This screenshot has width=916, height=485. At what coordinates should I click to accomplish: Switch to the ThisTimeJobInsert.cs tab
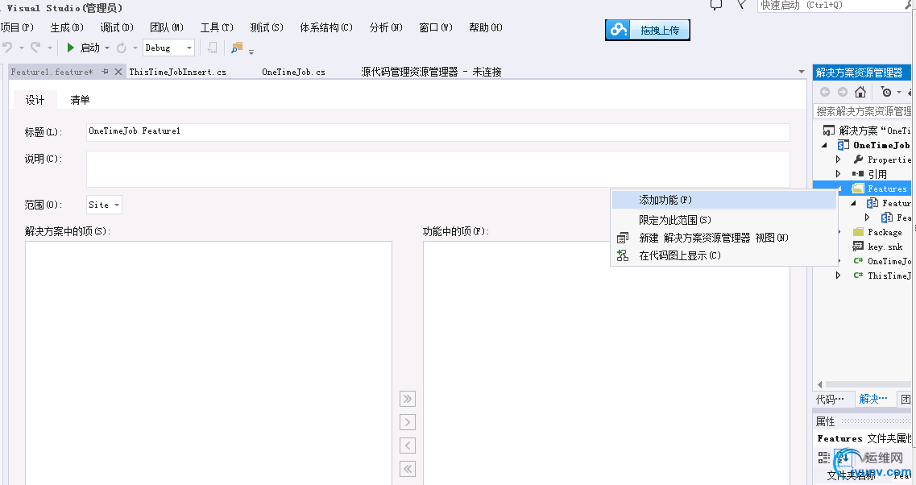click(x=177, y=72)
